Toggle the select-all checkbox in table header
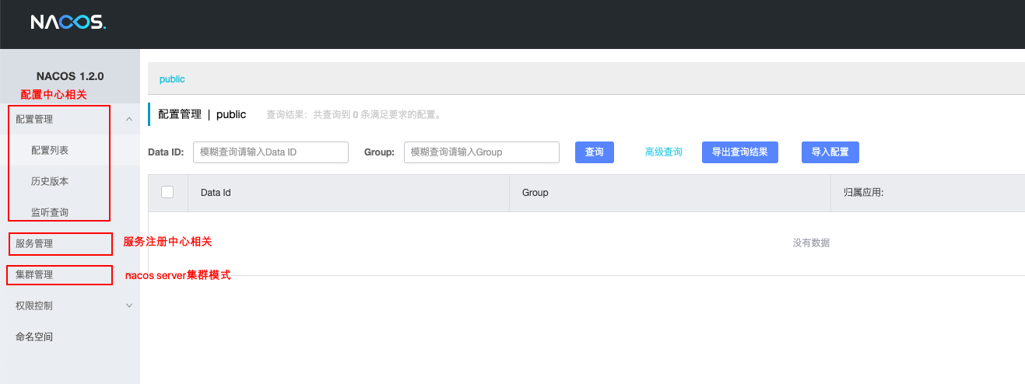Viewport: 1025px width, 384px height. click(167, 192)
